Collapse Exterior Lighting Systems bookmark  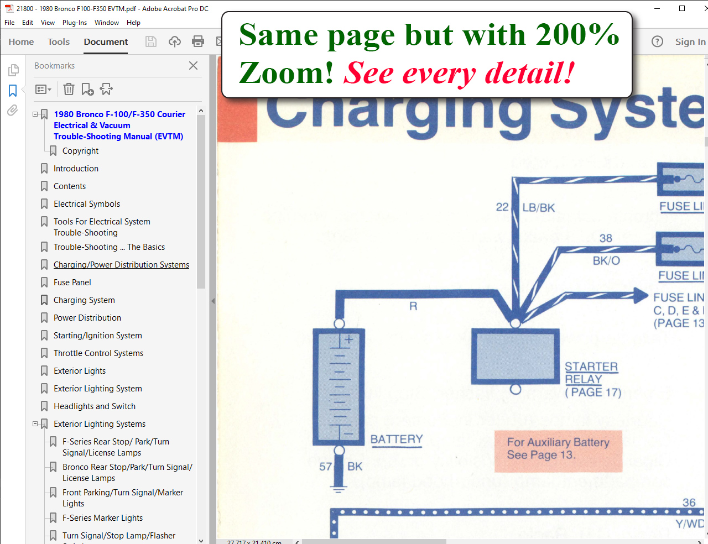point(35,424)
